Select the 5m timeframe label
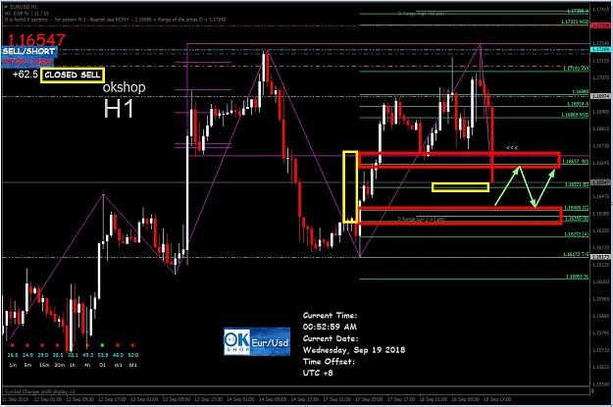 click(x=27, y=365)
